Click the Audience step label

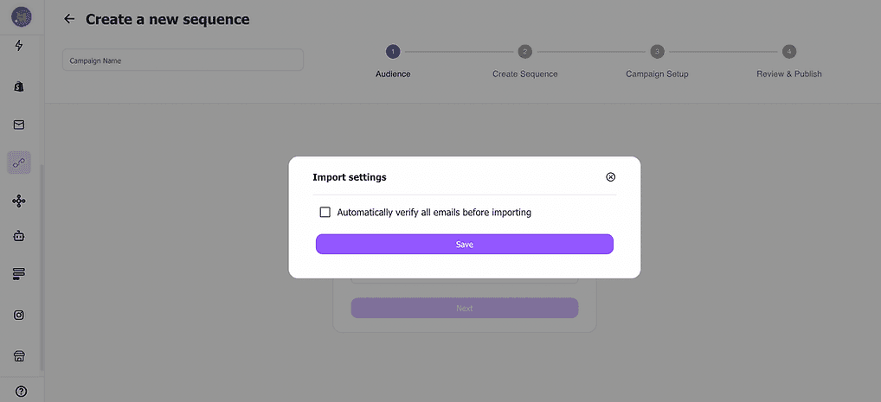tap(393, 74)
